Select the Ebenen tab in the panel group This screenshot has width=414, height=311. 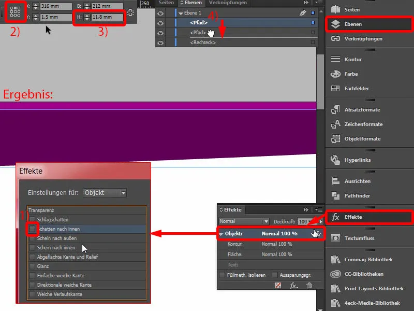(191, 3)
